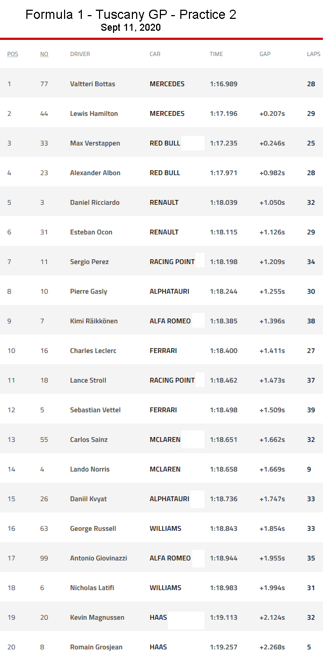
Task: Click Bottas's fastest time 1:16.989
Action: click(x=223, y=84)
